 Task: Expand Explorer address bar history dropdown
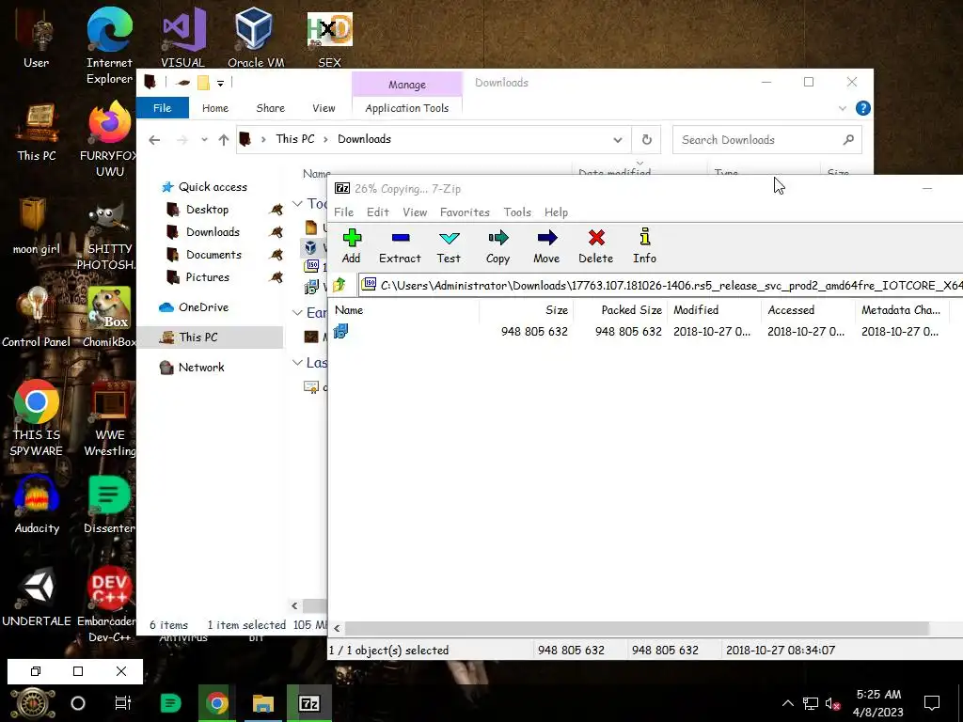pyautogui.click(x=617, y=140)
